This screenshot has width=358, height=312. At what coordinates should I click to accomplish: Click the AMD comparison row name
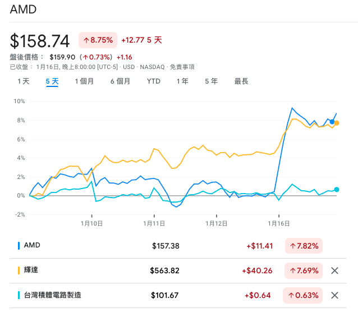click(x=32, y=245)
